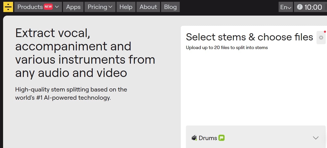The image size is (327, 148).
Task: Open the Pricing dropdown menu
Action: tap(100, 7)
